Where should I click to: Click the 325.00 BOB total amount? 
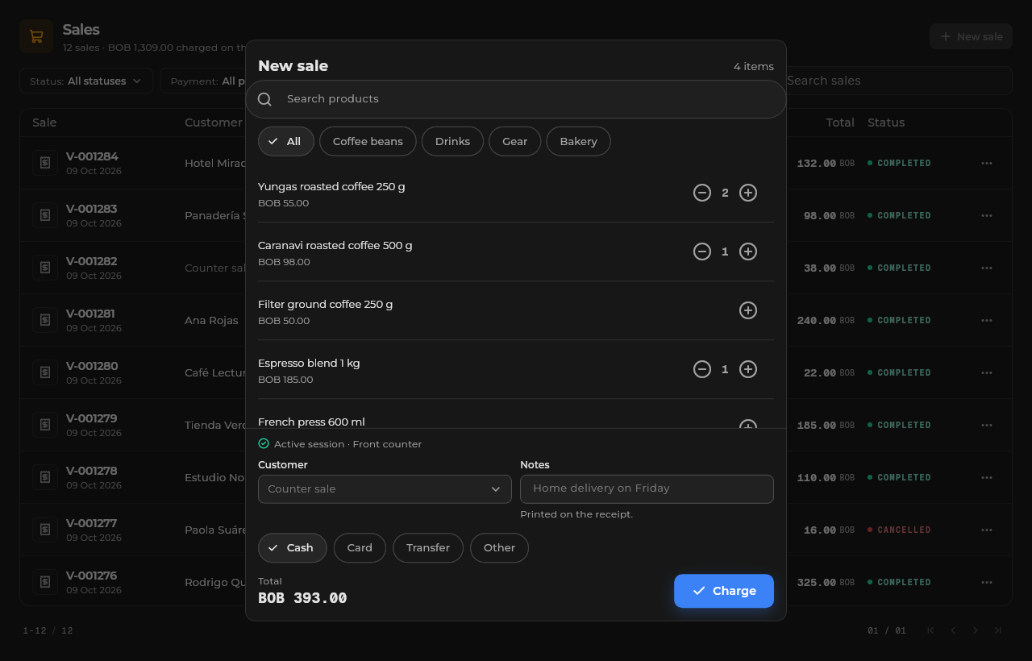[826, 582]
